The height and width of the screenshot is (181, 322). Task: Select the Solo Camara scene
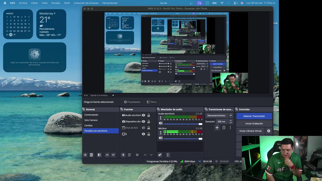pyautogui.click(x=101, y=120)
